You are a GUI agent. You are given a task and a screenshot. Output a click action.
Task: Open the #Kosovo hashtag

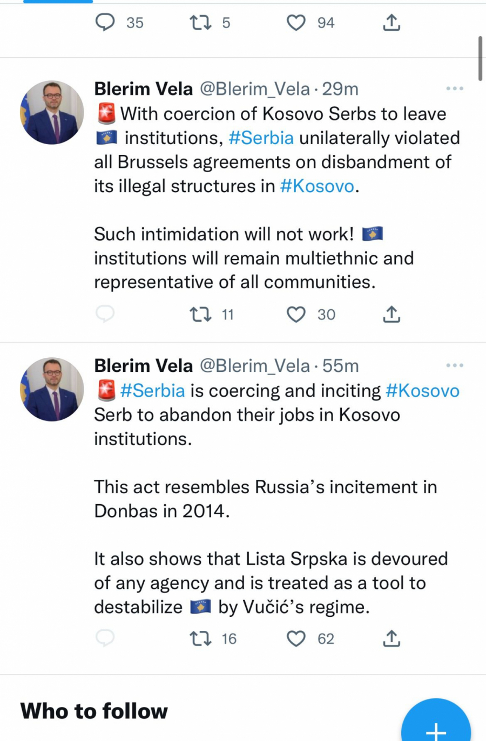(316, 186)
